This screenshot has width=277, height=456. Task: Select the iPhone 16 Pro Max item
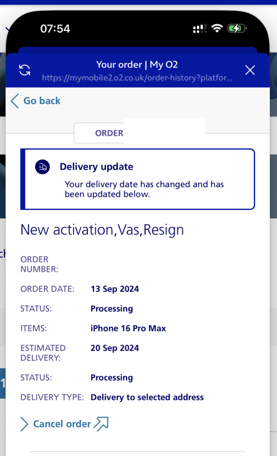pos(128,328)
